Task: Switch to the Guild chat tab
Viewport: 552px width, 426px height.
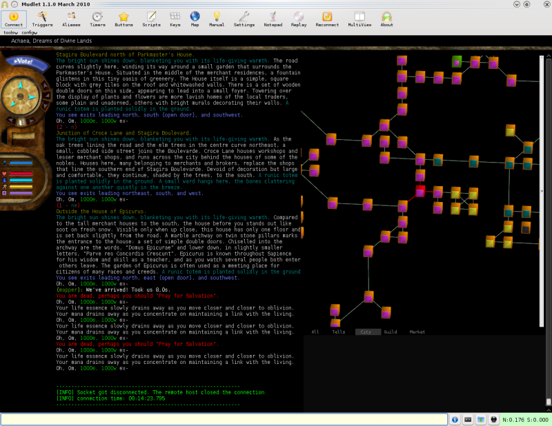Action: tap(391, 332)
